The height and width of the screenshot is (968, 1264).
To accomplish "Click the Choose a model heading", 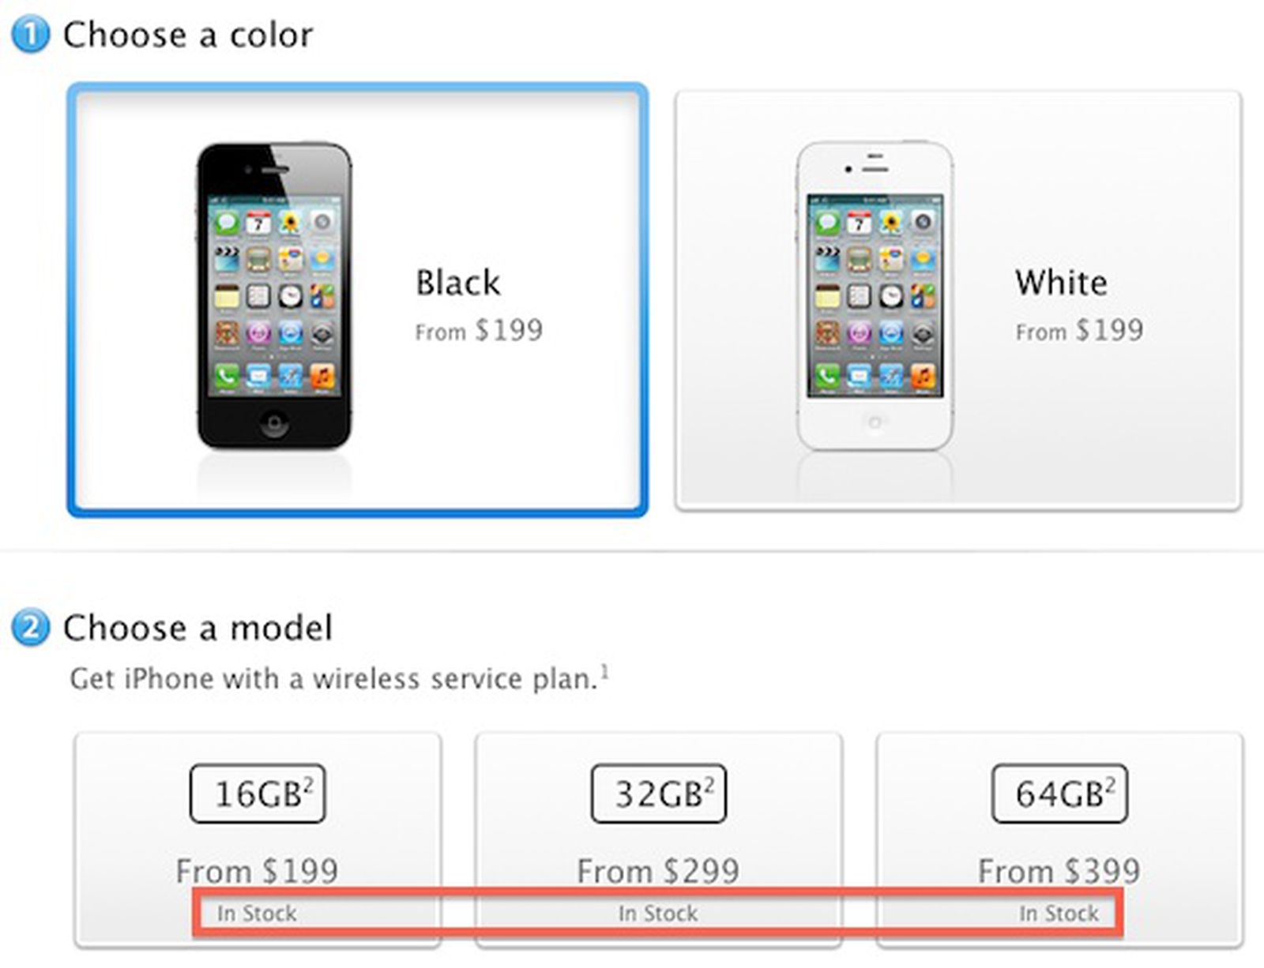I will pos(197,628).
